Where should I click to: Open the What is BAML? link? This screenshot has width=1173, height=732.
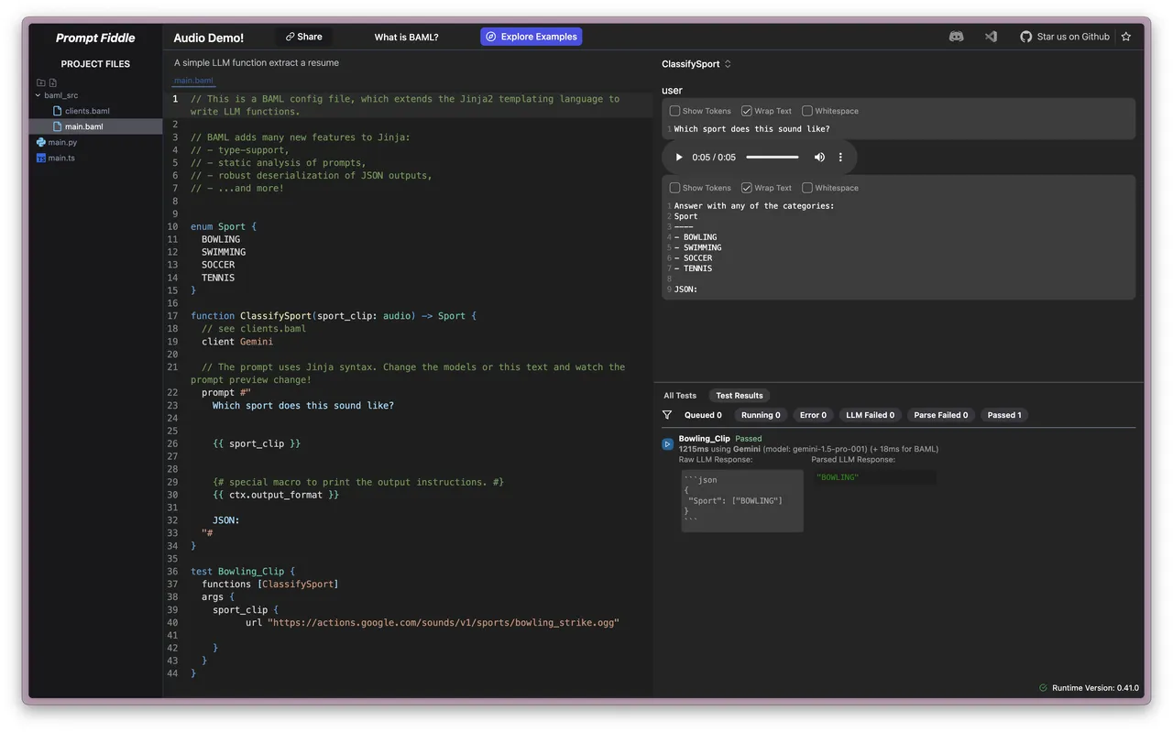[406, 38]
